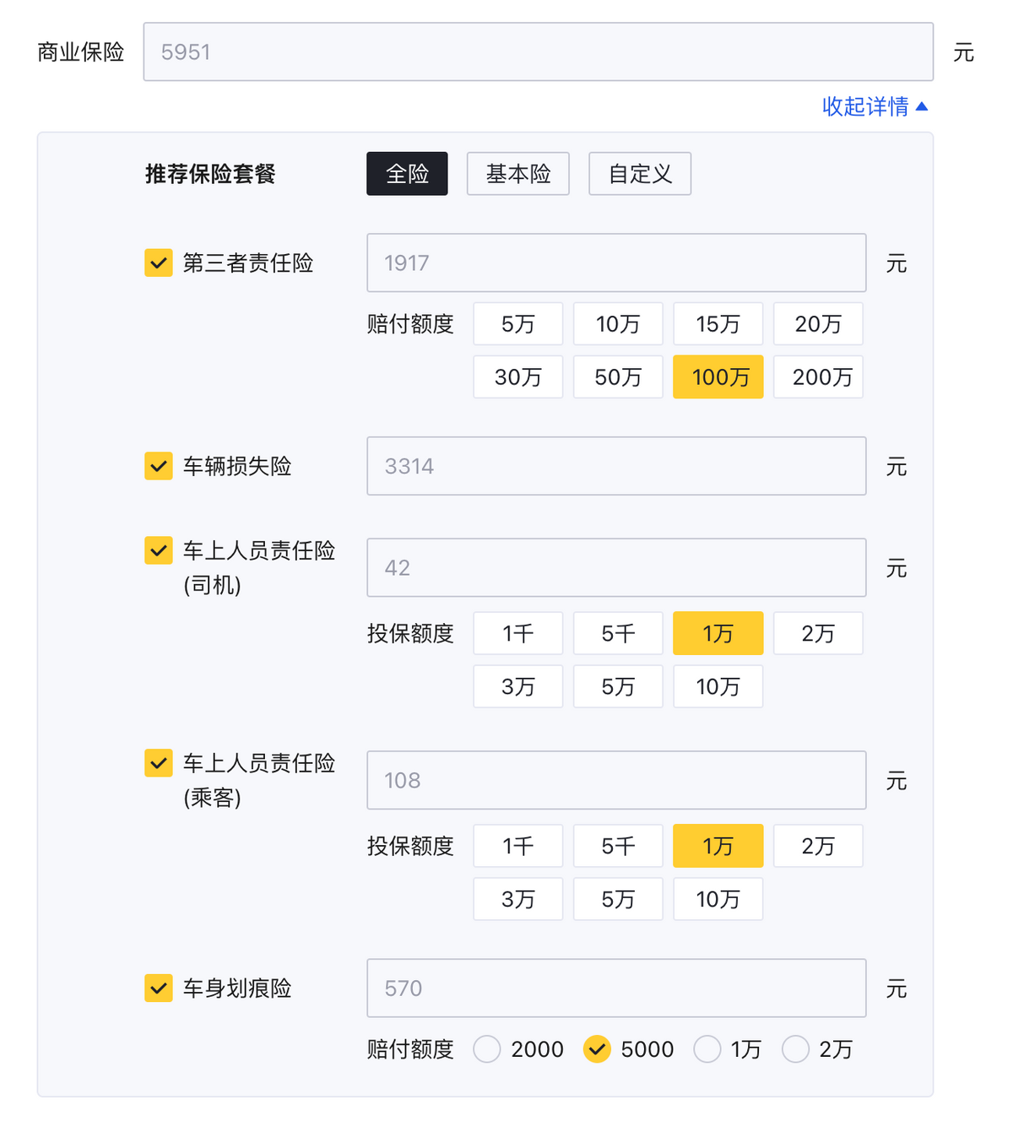Choose the 自定义 package option

coord(640,174)
